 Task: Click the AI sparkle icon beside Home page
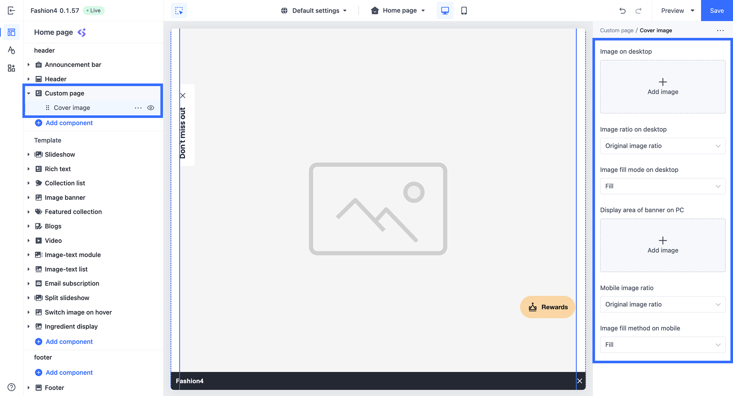click(82, 32)
